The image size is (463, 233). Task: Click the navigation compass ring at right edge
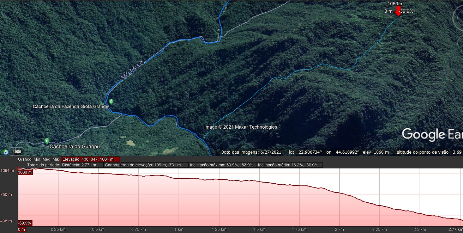[x=457, y=16]
